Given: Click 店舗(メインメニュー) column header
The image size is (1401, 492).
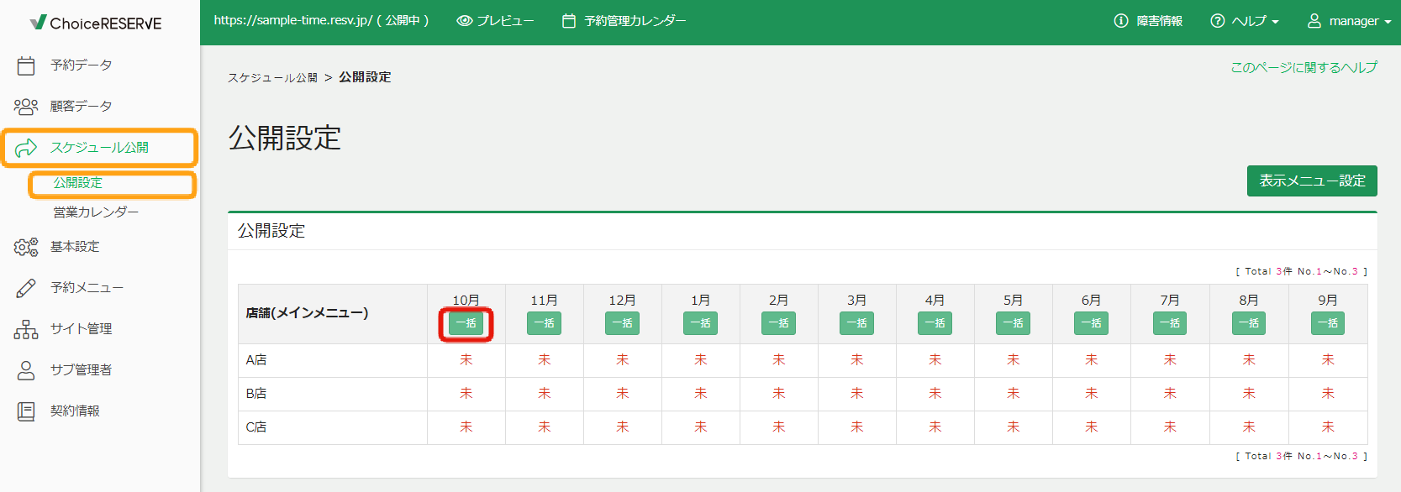Looking at the screenshot, I should tap(307, 313).
